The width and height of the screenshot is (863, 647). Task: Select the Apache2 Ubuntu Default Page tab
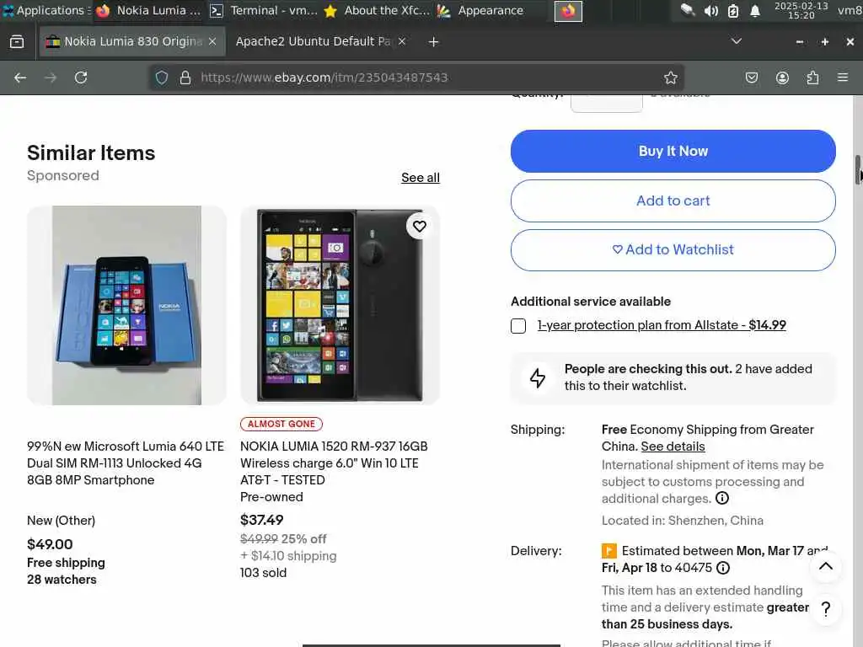point(314,42)
